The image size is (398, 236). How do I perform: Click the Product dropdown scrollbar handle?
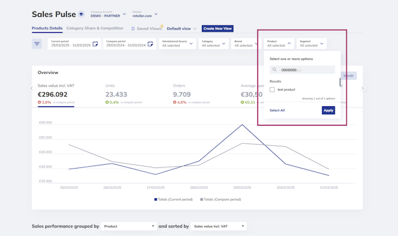click(x=340, y=82)
